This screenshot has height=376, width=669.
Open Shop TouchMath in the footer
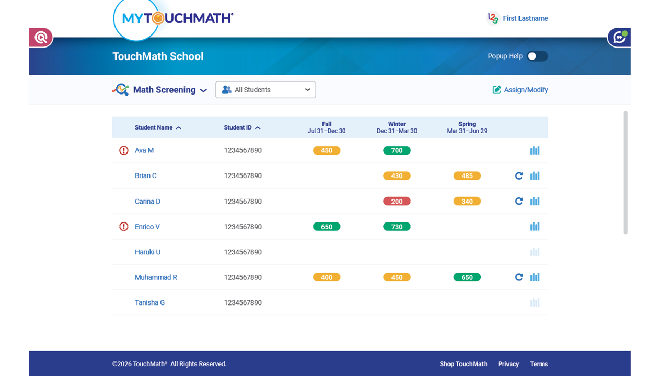coord(464,364)
